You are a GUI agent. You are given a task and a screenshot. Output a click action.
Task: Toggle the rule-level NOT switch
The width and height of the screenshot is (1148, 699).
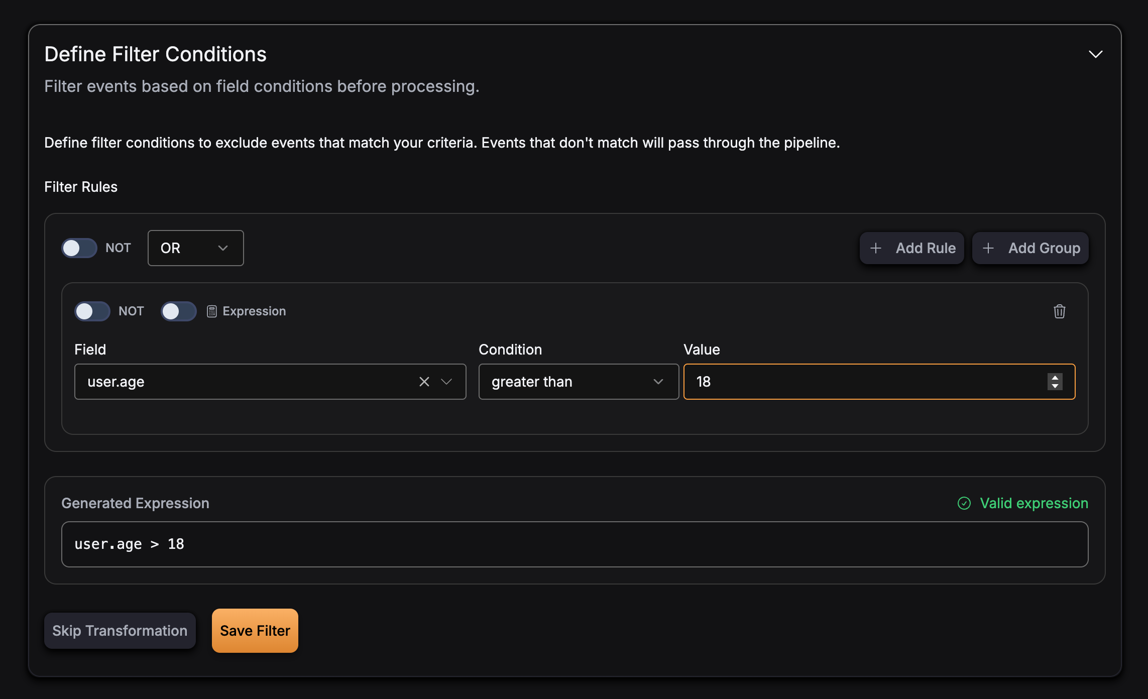click(x=92, y=311)
